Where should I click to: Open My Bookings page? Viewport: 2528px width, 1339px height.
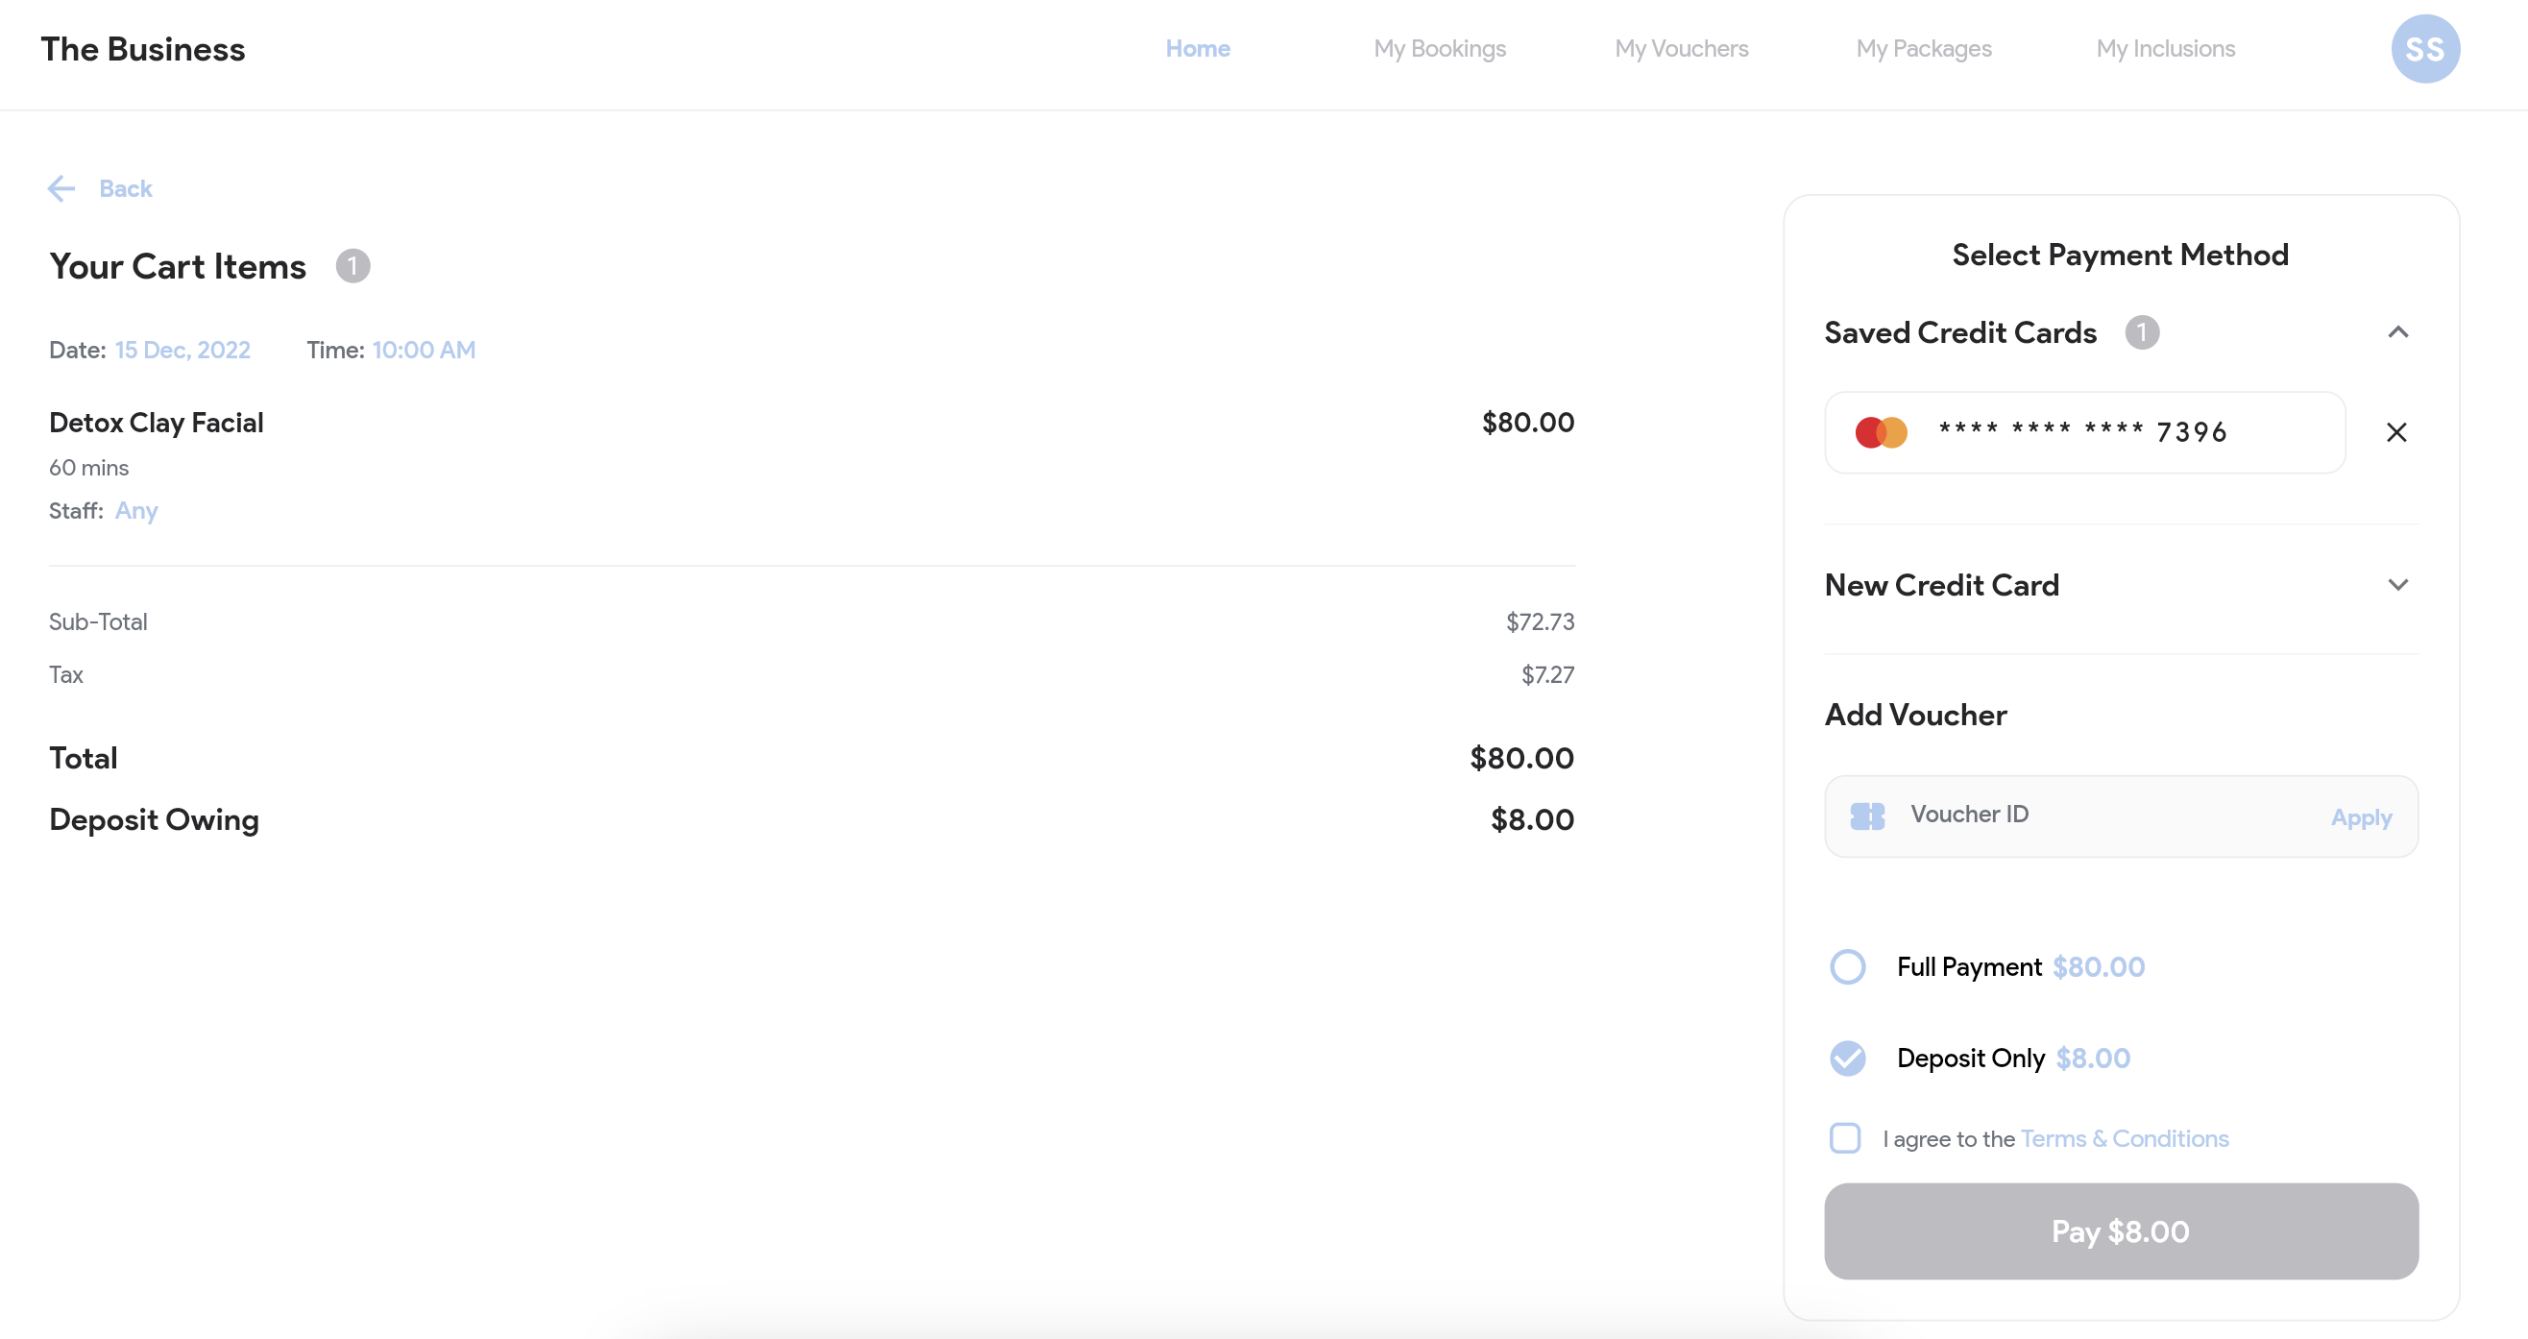[1439, 49]
